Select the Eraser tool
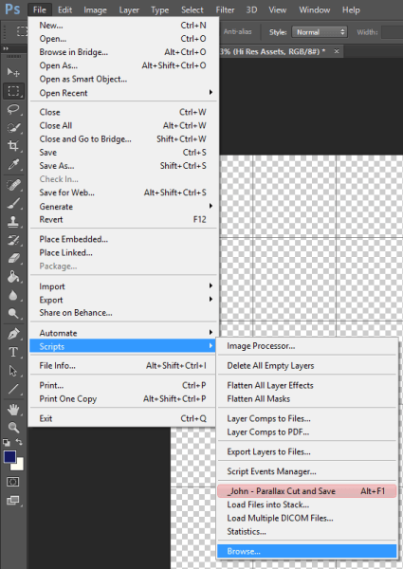The height and width of the screenshot is (569, 403). (13, 258)
